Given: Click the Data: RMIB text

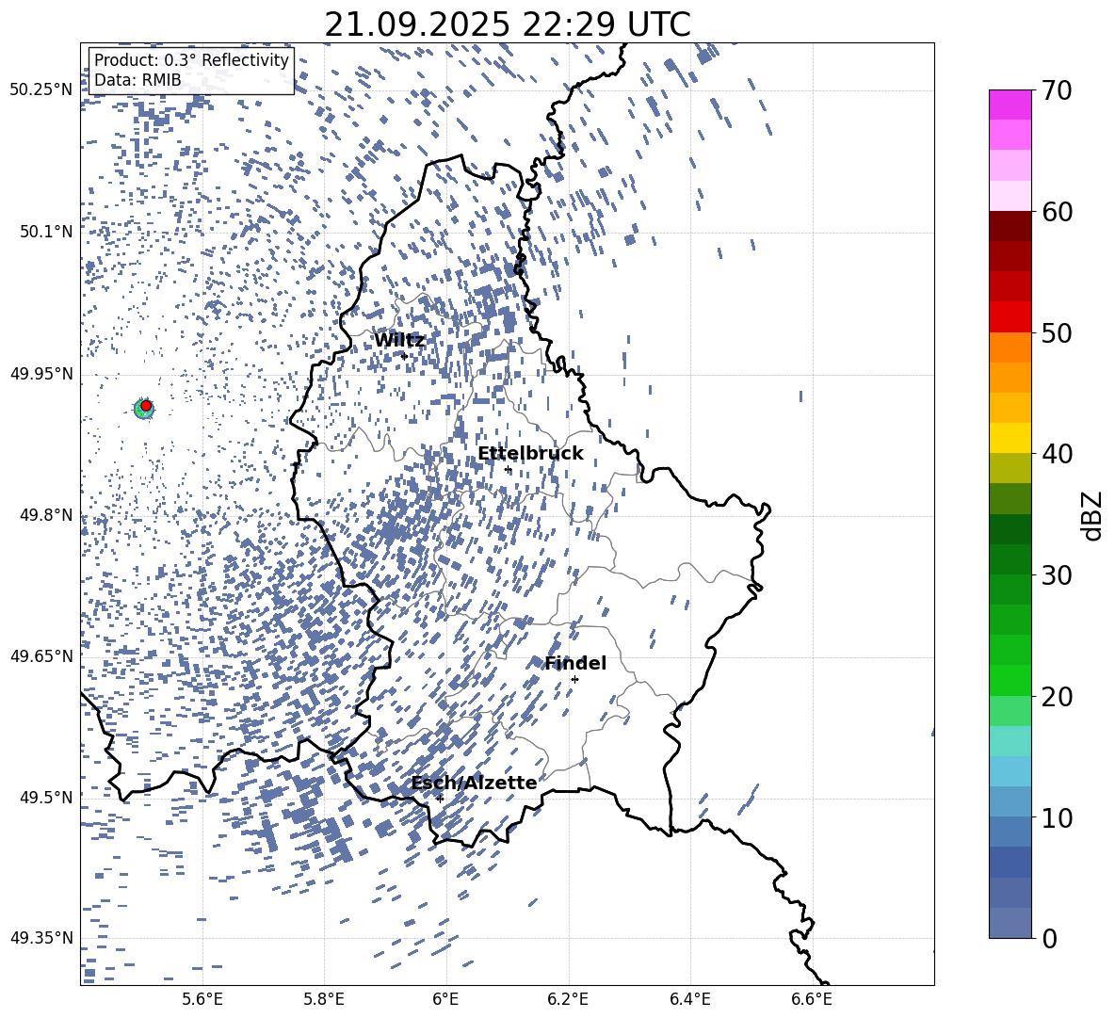Looking at the screenshot, I should click(x=137, y=80).
